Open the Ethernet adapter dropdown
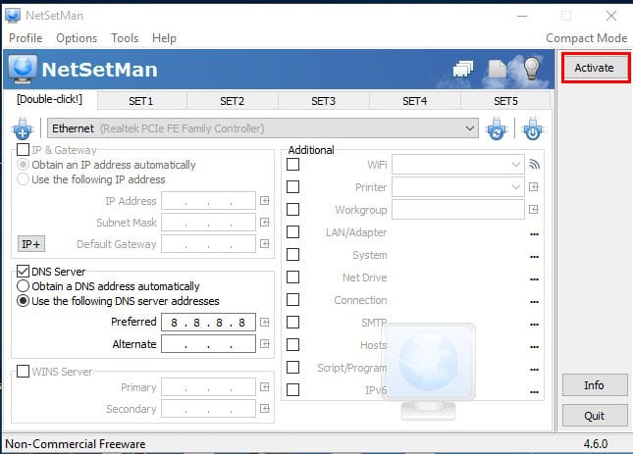Viewport: 633px width, 454px height. 470,128
